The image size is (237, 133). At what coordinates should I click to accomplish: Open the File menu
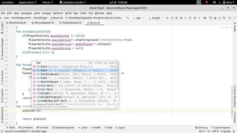pyautogui.click(x=3, y=13)
